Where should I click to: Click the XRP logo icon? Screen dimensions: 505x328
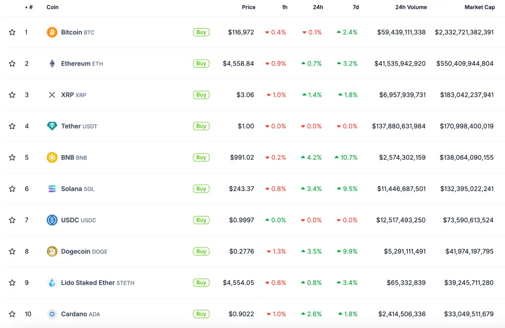tap(52, 95)
